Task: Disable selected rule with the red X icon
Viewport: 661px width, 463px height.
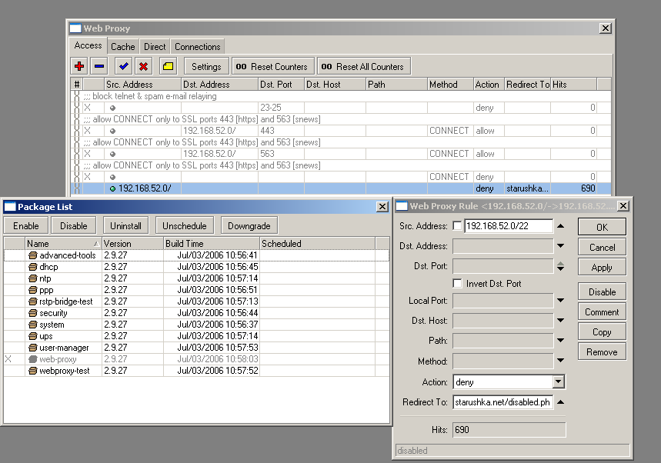Action: 143,66
